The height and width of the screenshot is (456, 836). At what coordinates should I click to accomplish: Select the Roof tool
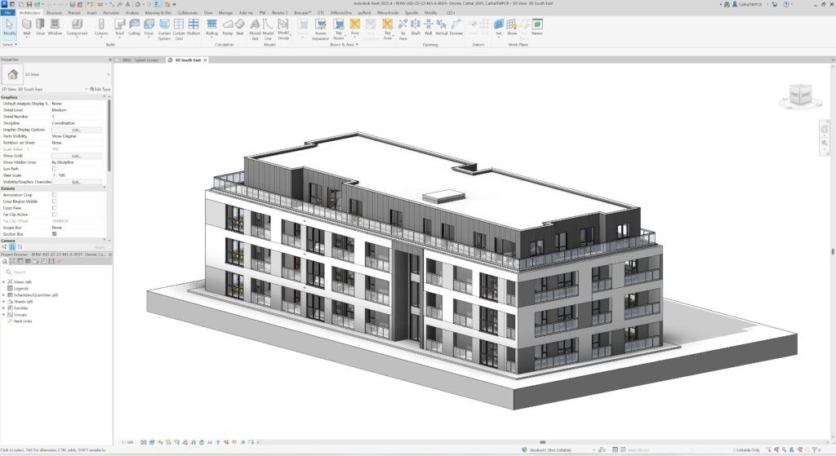click(119, 27)
